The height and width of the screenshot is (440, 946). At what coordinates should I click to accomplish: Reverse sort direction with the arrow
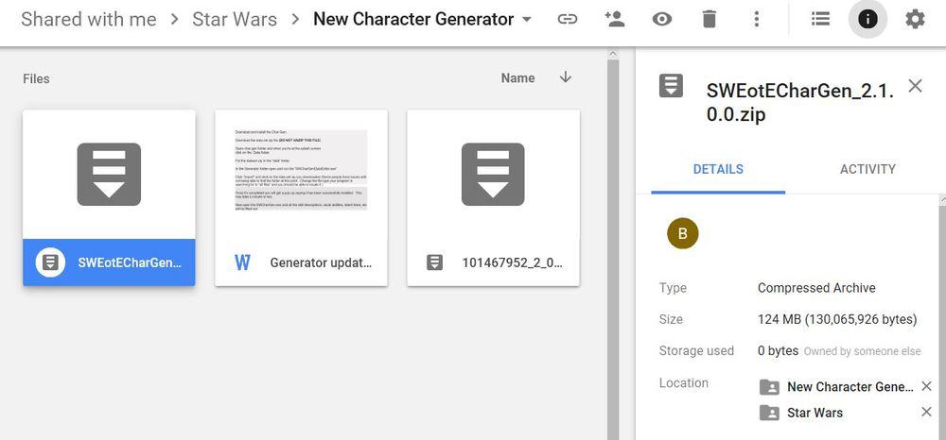pyautogui.click(x=566, y=77)
